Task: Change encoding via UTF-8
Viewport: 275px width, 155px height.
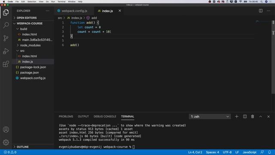Action: click(227, 152)
